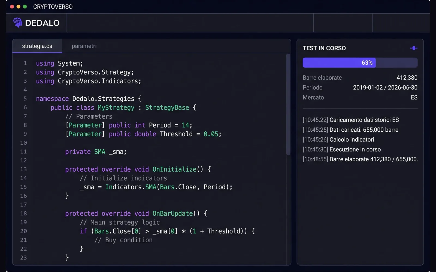Click the public class MyStrategy line

tap(123, 108)
